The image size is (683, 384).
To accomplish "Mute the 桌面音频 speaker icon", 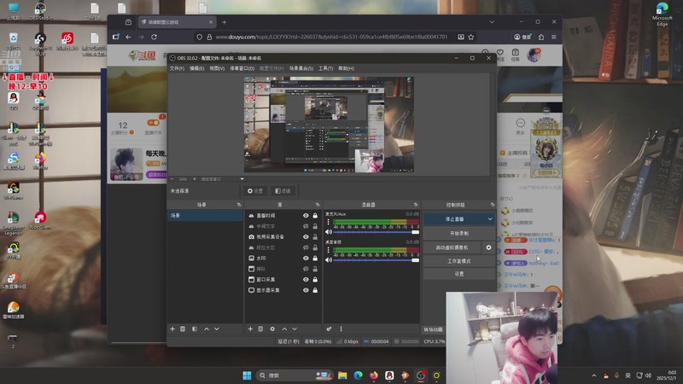I will [x=330, y=259].
